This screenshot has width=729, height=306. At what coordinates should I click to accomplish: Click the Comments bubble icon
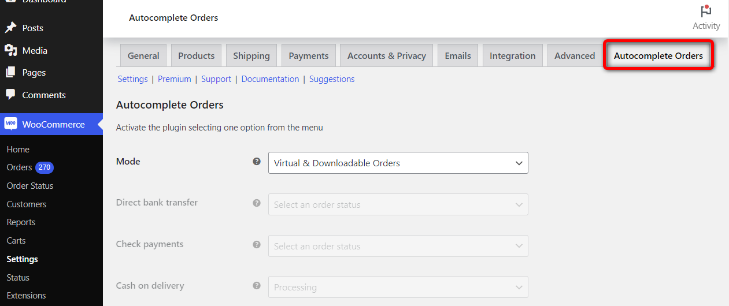coord(10,95)
